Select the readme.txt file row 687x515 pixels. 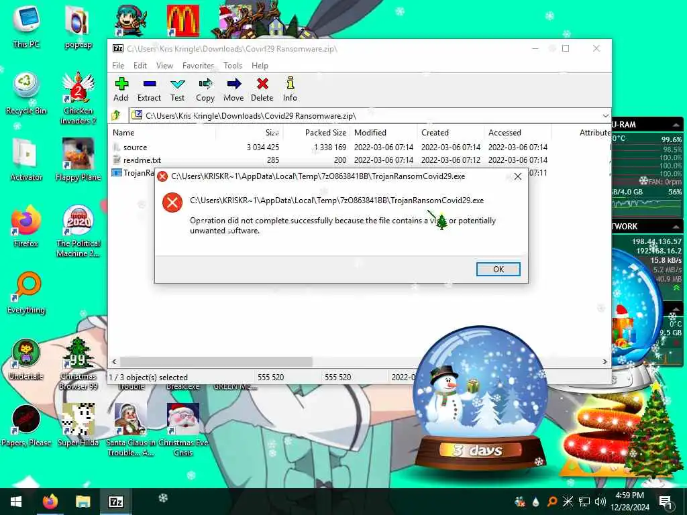coord(360,160)
